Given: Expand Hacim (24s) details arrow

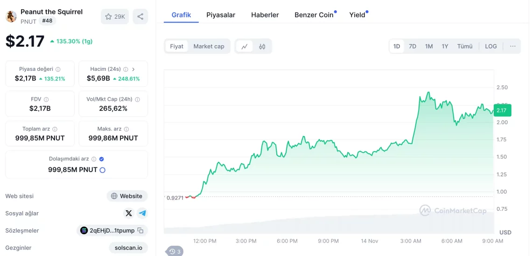Looking at the screenshot, I should (133, 69).
